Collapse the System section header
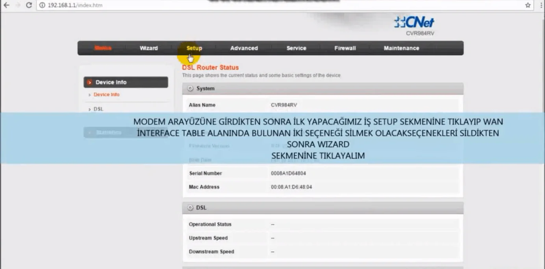Viewport: 545px width, 269px height. (323, 88)
